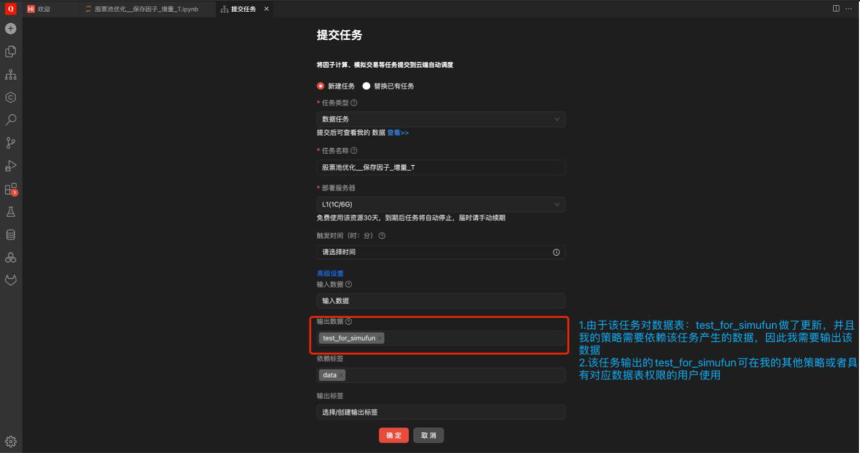Click the 取消 button
This screenshot has height=453, width=860.
coord(428,435)
